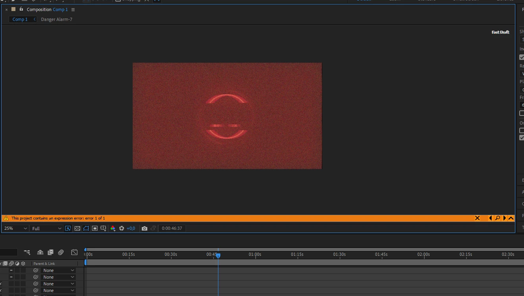The height and width of the screenshot is (296, 524).
Task: Open show channel and color management
Action: click(x=113, y=228)
